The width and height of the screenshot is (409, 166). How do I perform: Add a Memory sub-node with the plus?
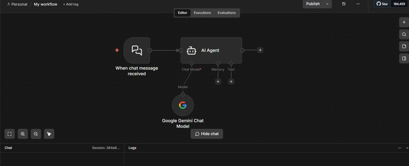[218, 82]
